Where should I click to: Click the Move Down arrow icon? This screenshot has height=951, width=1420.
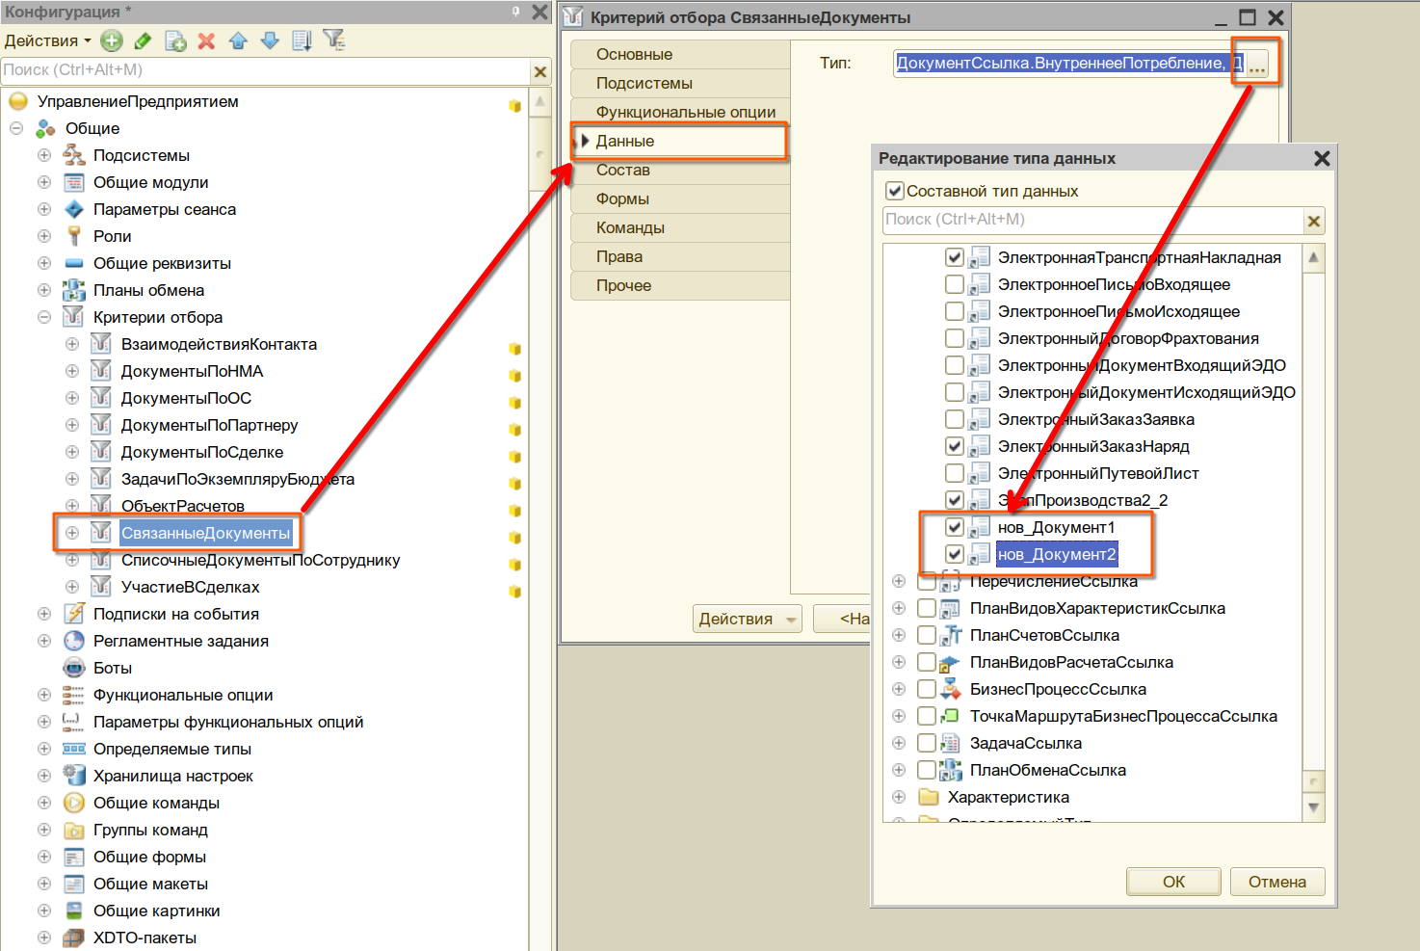point(270,40)
